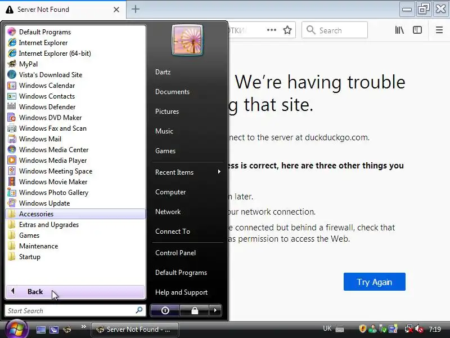Click the Windows Start orb
This screenshot has height=338, width=450.
(16, 330)
